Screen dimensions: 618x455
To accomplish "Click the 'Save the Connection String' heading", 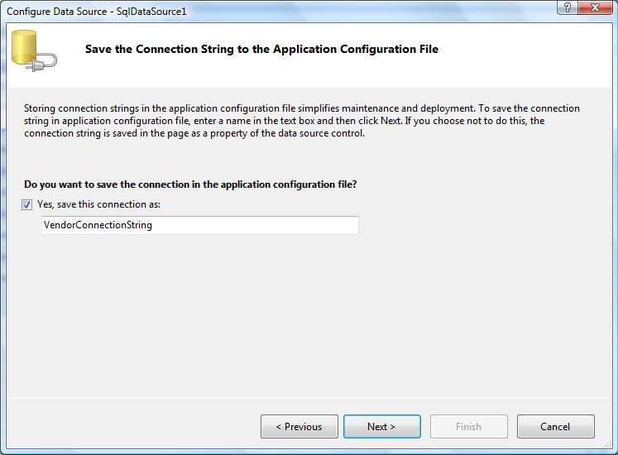I will pyautogui.click(x=261, y=50).
